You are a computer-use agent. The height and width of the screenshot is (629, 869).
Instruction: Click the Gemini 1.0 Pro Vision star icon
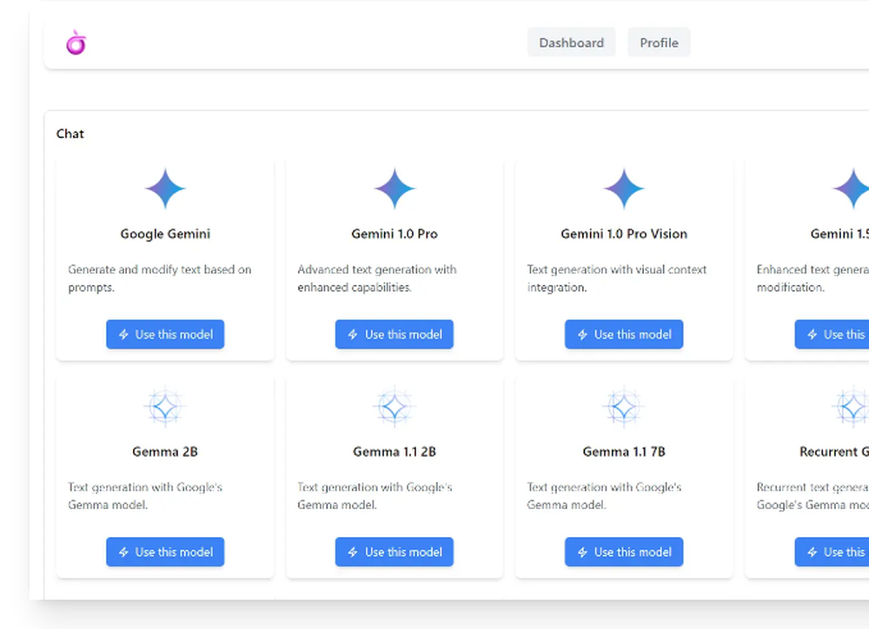click(x=624, y=189)
